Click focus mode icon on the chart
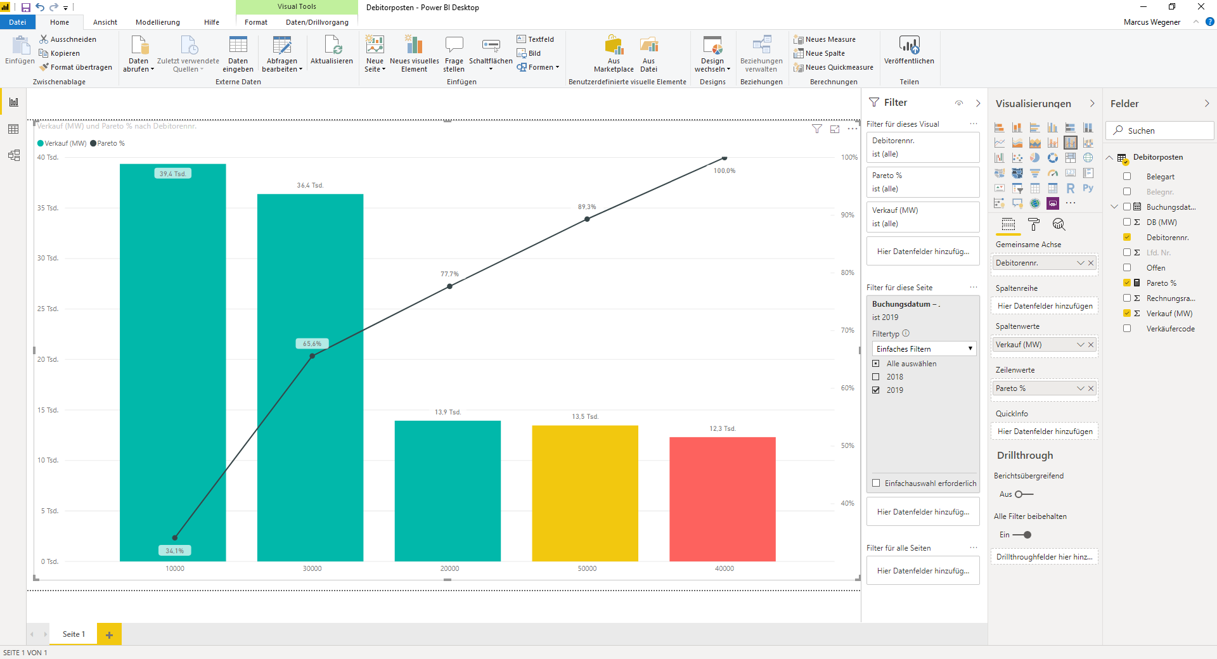The width and height of the screenshot is (1217, 659). tap(835, 129)
